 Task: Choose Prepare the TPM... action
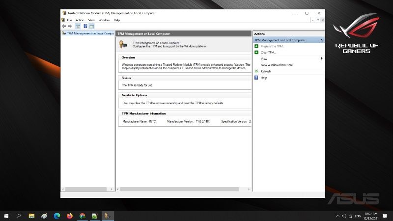[273, 46]
